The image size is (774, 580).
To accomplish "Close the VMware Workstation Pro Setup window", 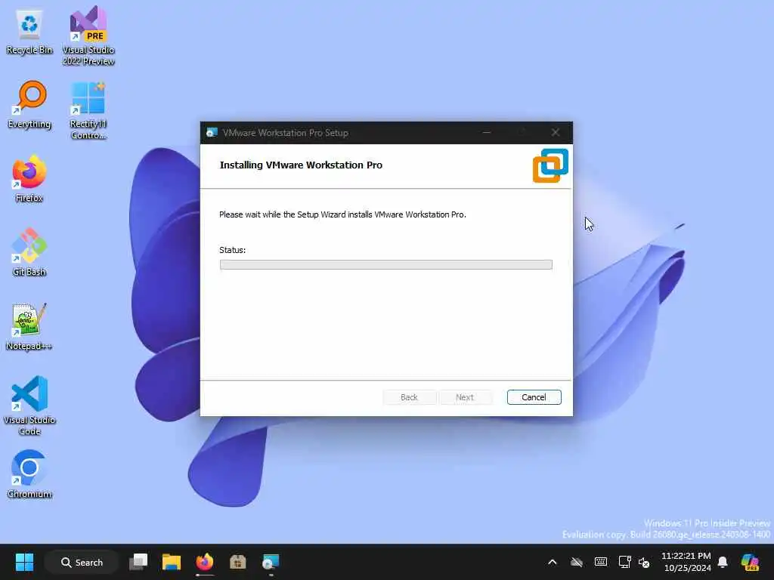I will click(x=556, y=133).
